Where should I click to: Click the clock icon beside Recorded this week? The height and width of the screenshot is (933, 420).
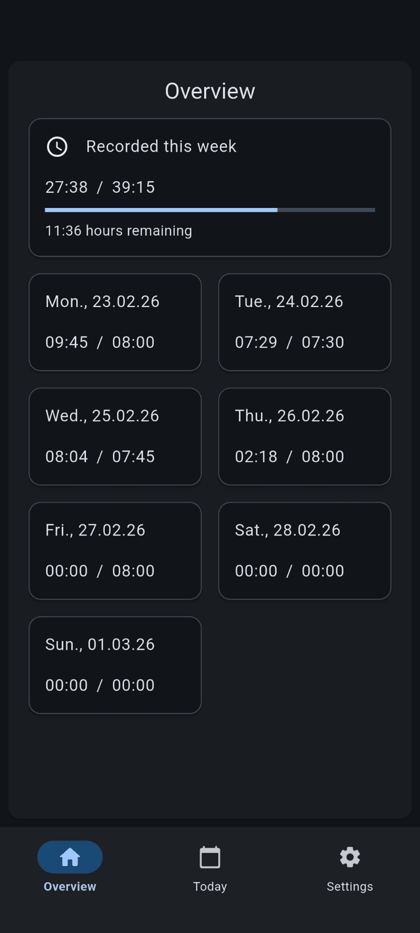[57, 146]
